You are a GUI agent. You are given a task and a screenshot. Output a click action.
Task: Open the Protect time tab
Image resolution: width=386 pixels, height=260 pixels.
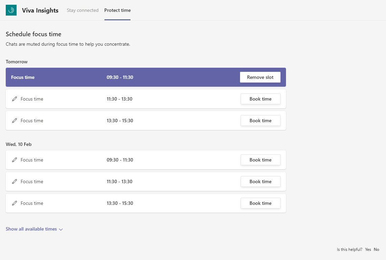coord(117,10)
